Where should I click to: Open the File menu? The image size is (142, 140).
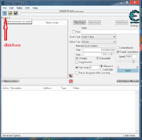[5, 8]
